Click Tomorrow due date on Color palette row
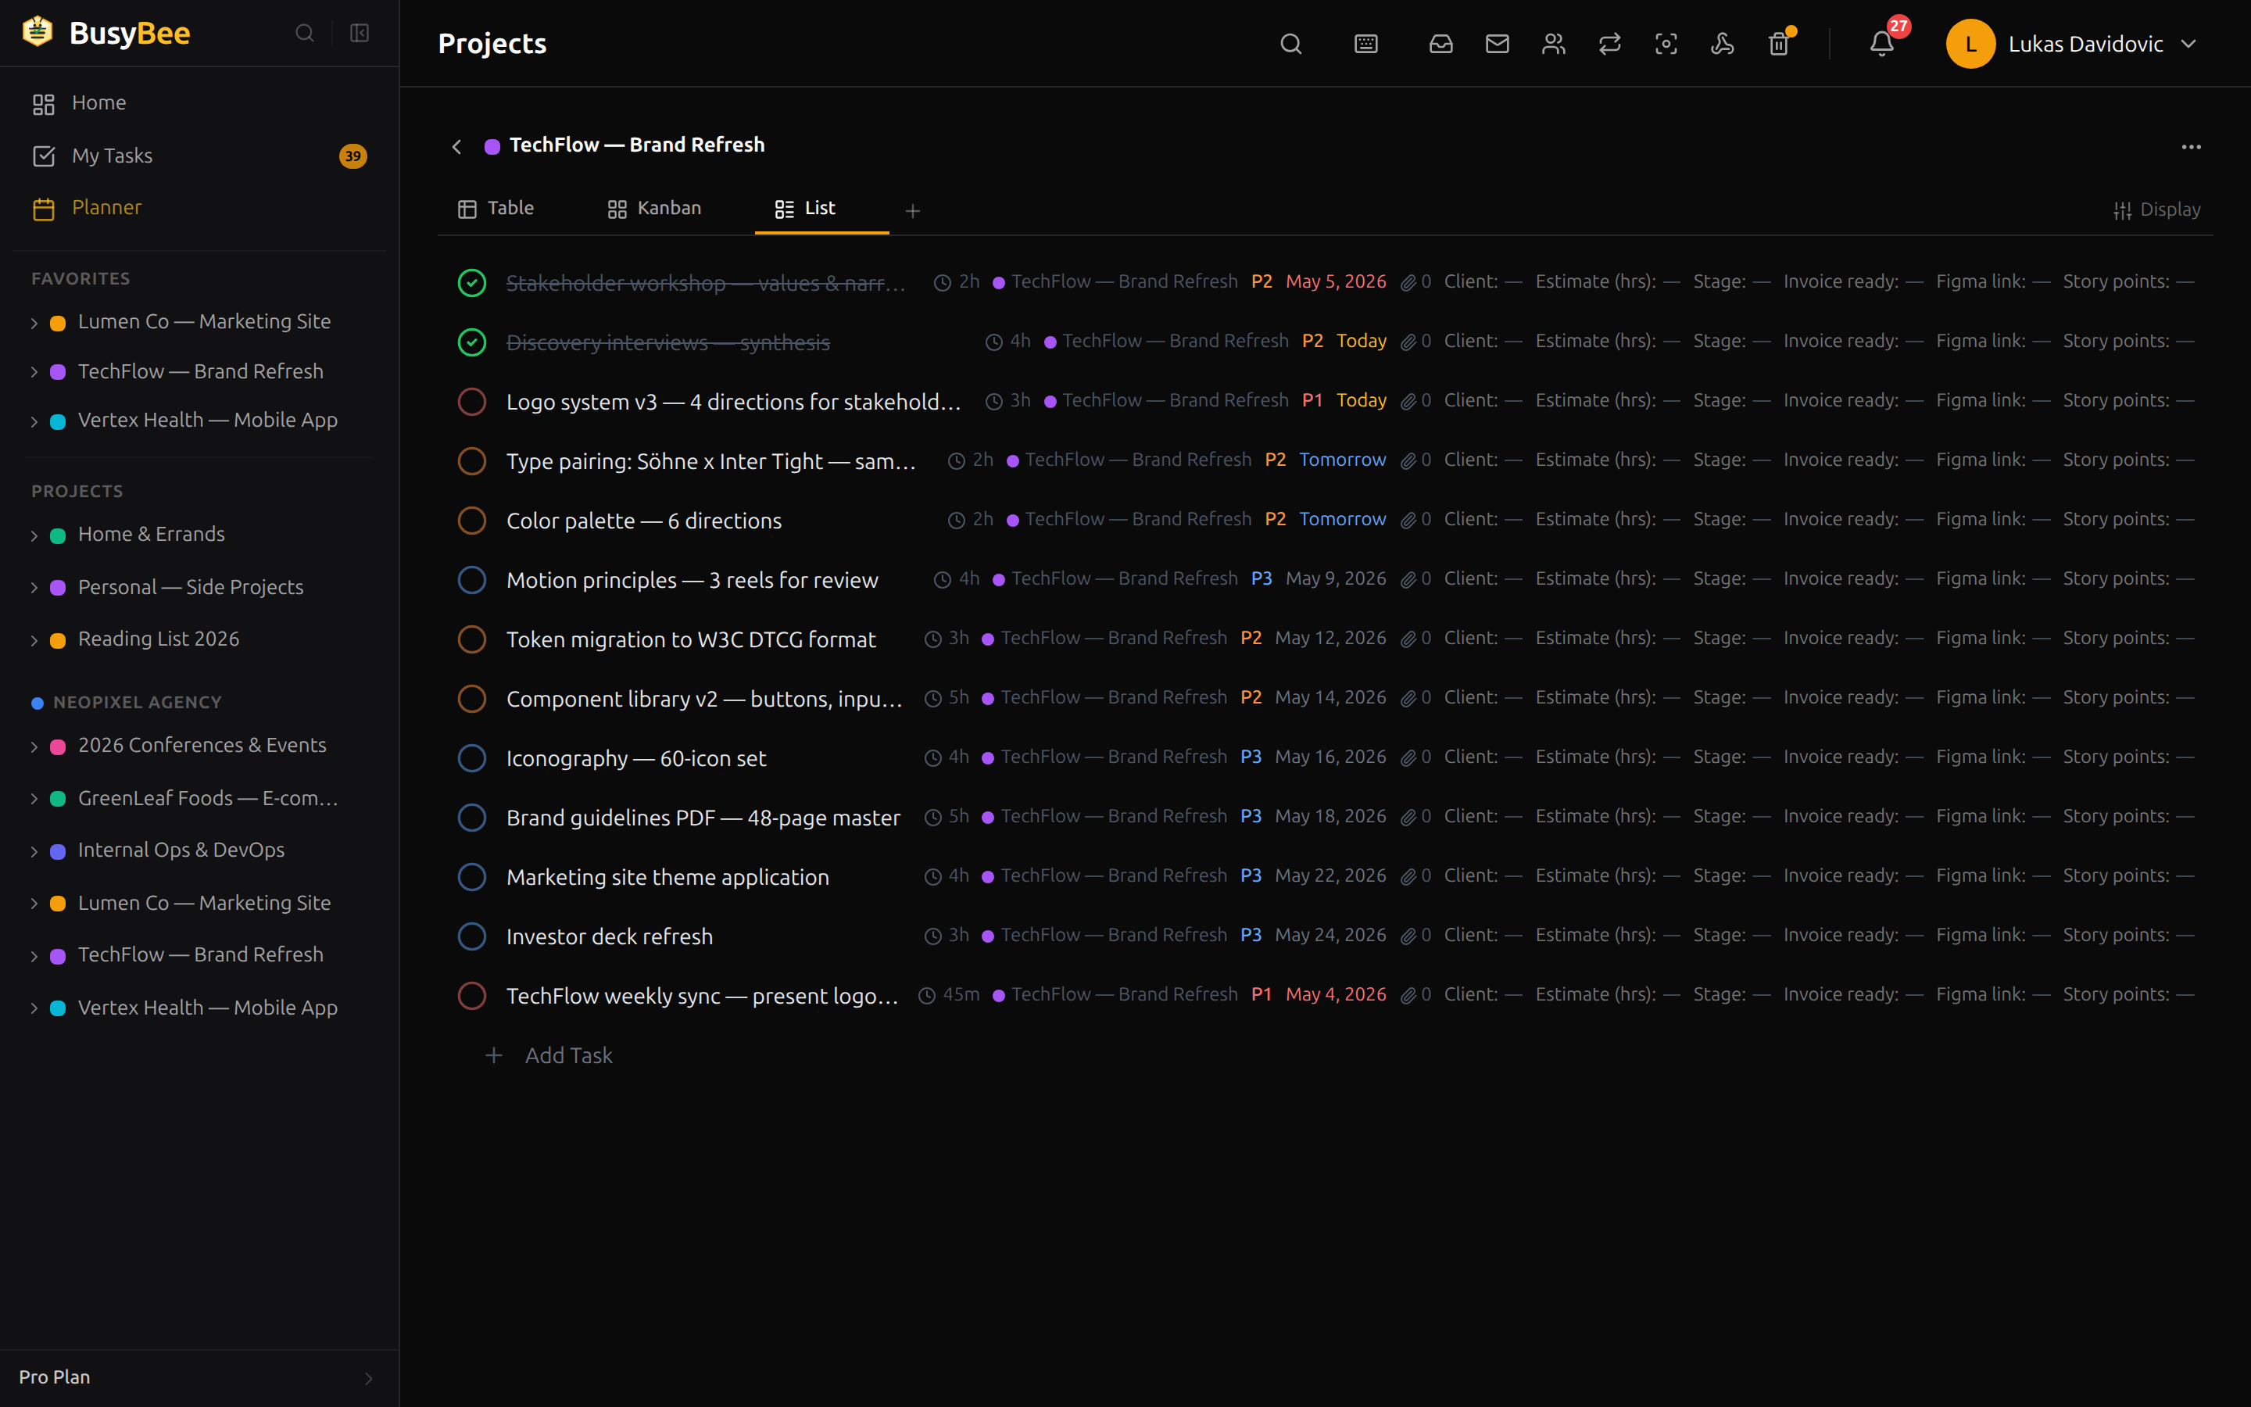The height and width of the screenshot is (1407, 2251). (1342, 519)
